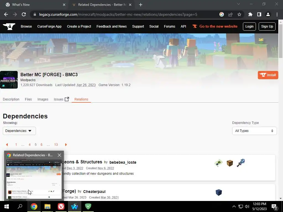Open a new browser tab
Screen dimensions: 283x212
coord(141,5)
